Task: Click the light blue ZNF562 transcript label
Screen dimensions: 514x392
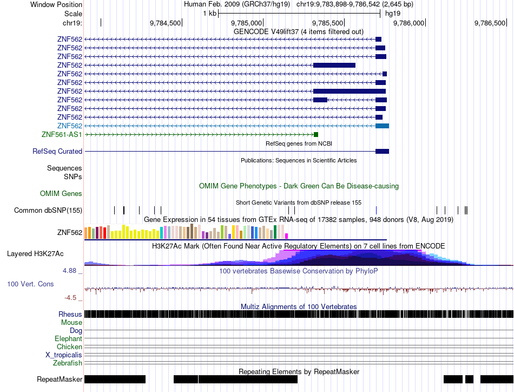Action: coord(70,126)
